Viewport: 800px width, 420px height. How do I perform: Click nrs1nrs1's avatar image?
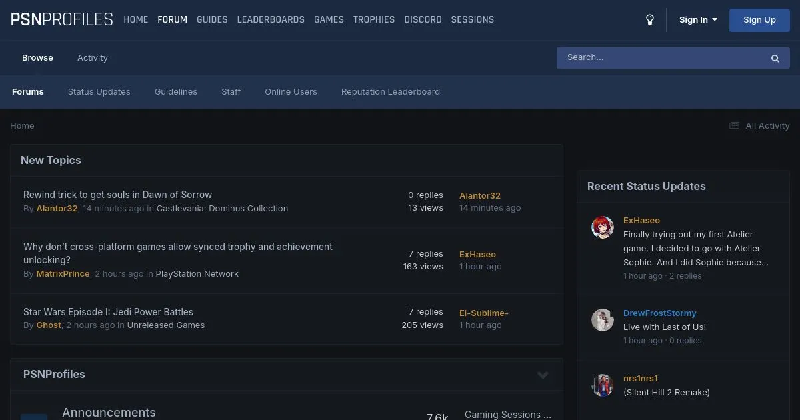(x=603, y=385)
